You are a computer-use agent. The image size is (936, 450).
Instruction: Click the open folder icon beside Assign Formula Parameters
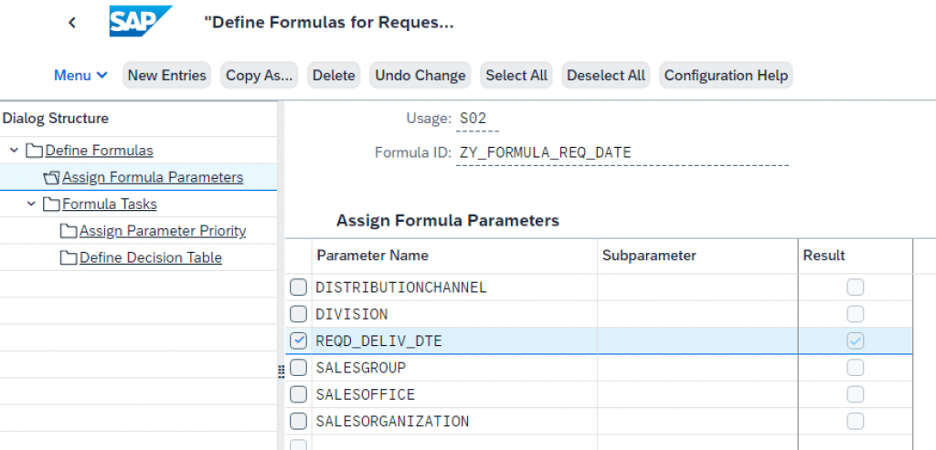[x=51, y=178]
